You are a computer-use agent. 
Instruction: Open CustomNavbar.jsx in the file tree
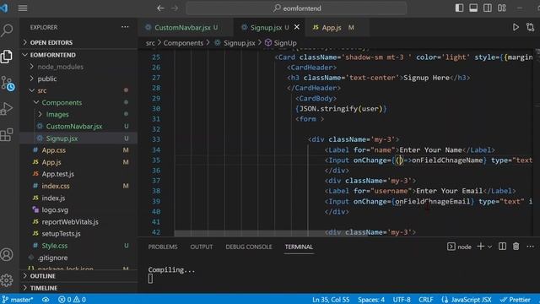pyautogui.click(x=74, y=127)
